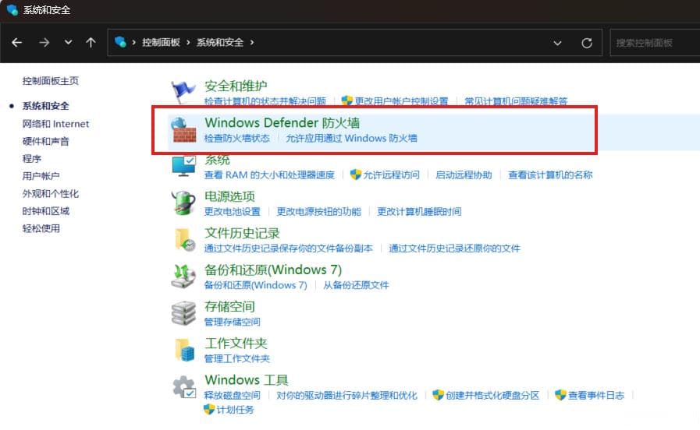Open 硬件和声音 category in sidebar
This screenshot has width=700, height=430.
45,141
